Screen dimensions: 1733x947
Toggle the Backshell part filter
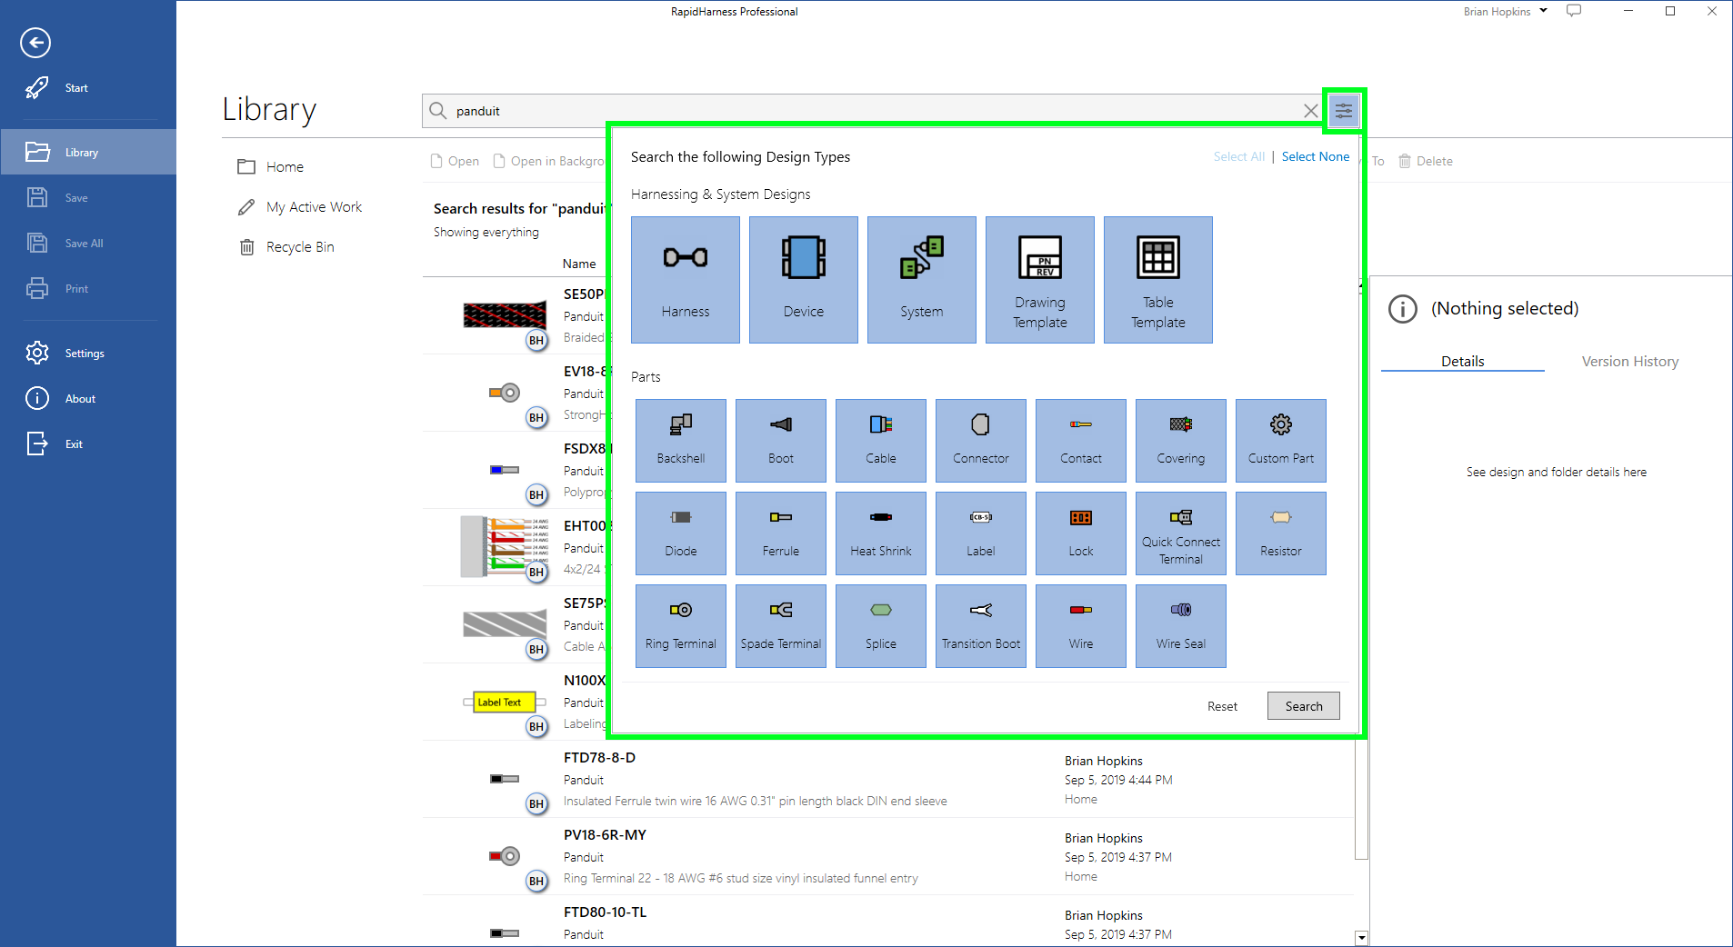tap(681, 441)
